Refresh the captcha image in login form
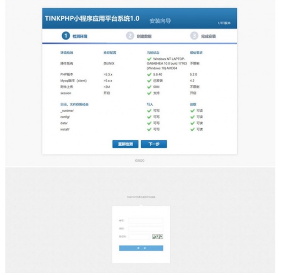 coord(158,236)
